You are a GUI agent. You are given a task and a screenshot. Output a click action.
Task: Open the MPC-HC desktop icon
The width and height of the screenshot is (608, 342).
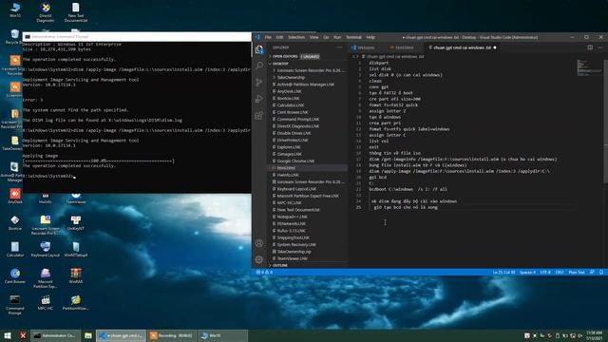[46, 302]
